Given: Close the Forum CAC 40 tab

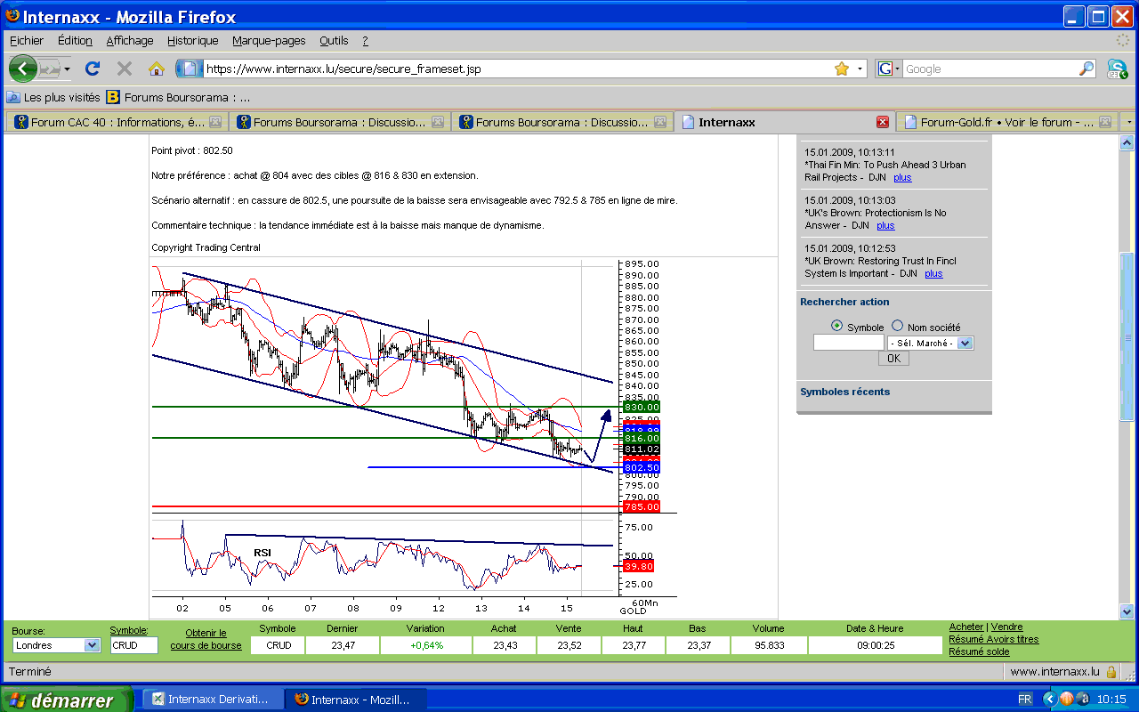Looking at the screenshot, I should pos(215,122).
